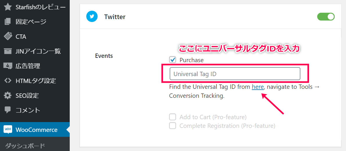The image size is (346, 151).
Task: Open the ダッシュボード submenu item
Action: pyautogui.click(x=25, y=146)
